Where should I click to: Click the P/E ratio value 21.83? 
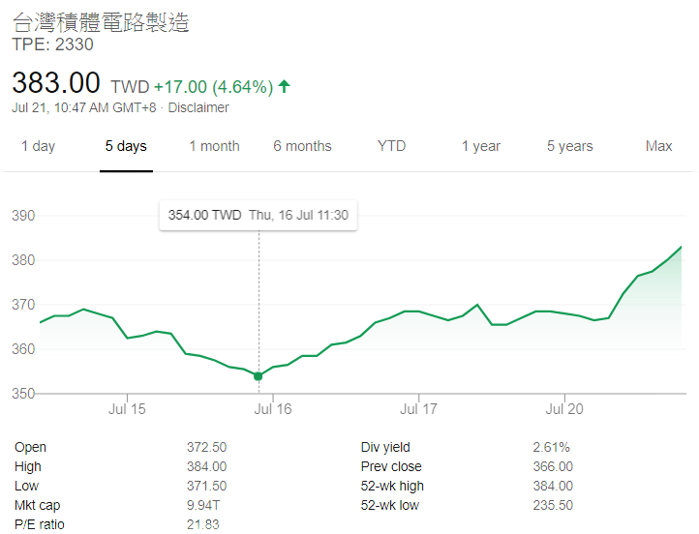point(203,524)
